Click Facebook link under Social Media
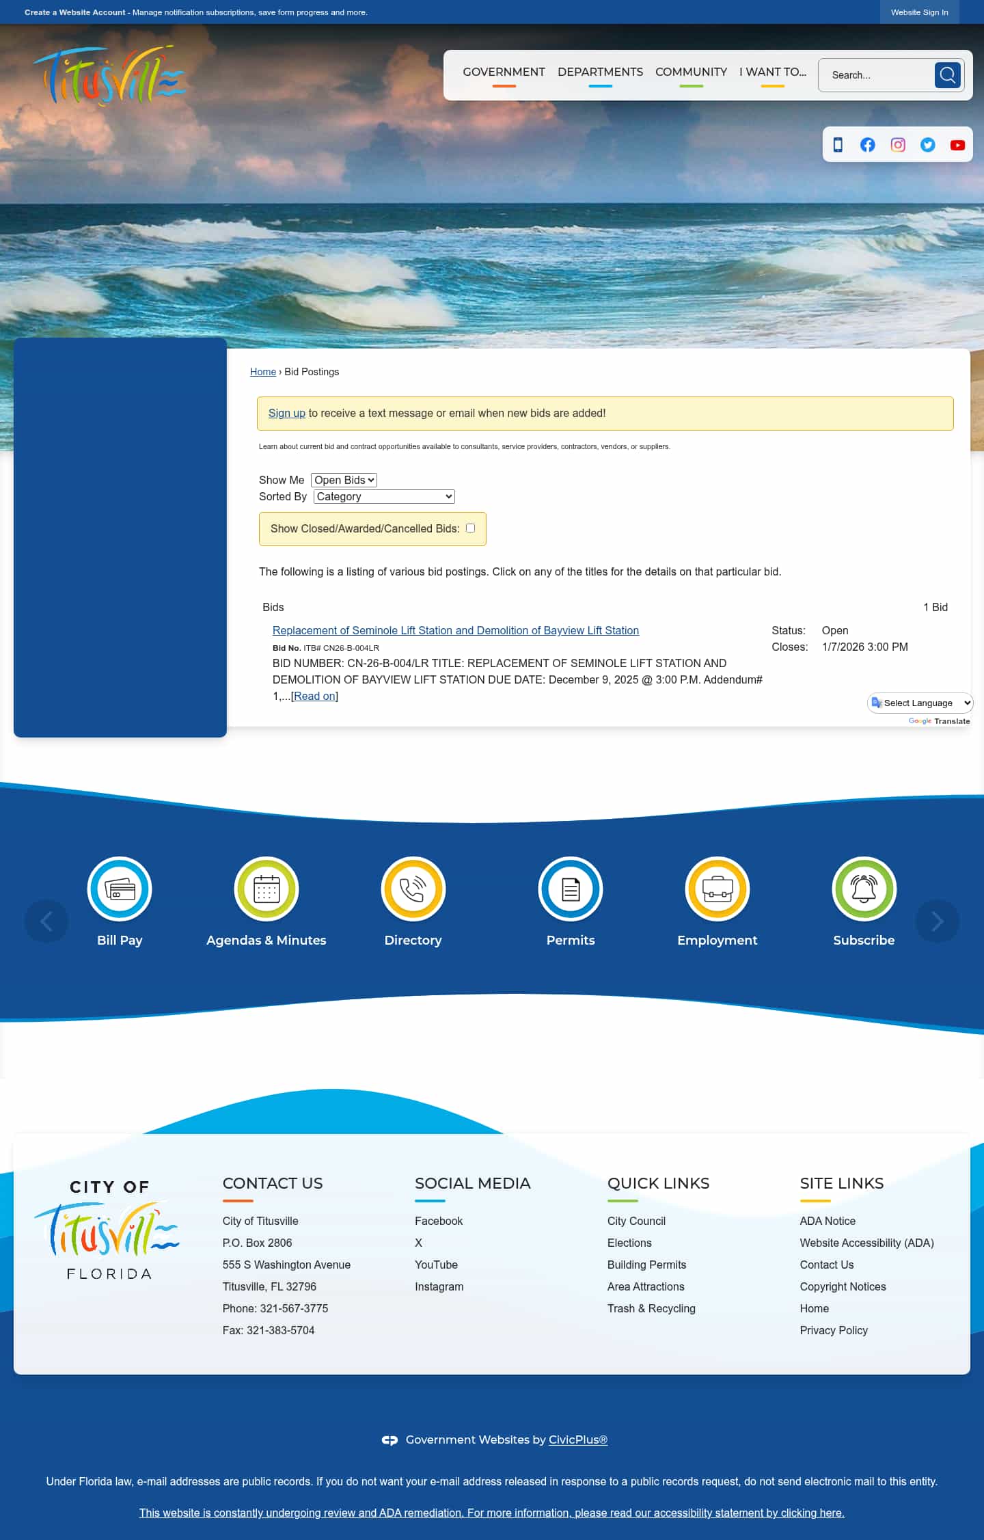Screen dimensions: 984x1540 tap(439, 1221)
